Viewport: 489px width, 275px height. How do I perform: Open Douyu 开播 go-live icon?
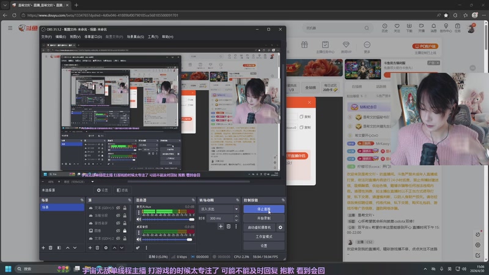click(421, 28)
